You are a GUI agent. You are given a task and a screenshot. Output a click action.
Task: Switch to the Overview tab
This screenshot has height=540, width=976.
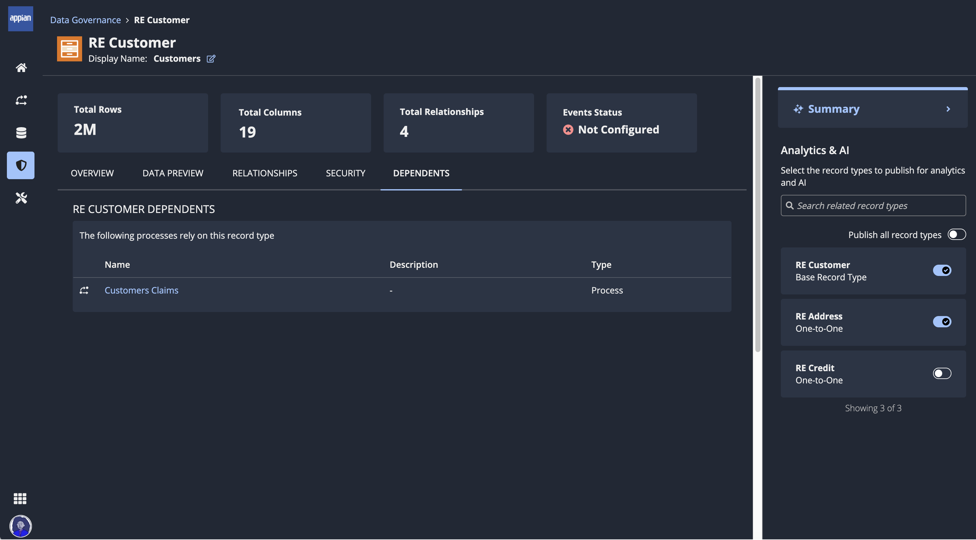(92, 173)
